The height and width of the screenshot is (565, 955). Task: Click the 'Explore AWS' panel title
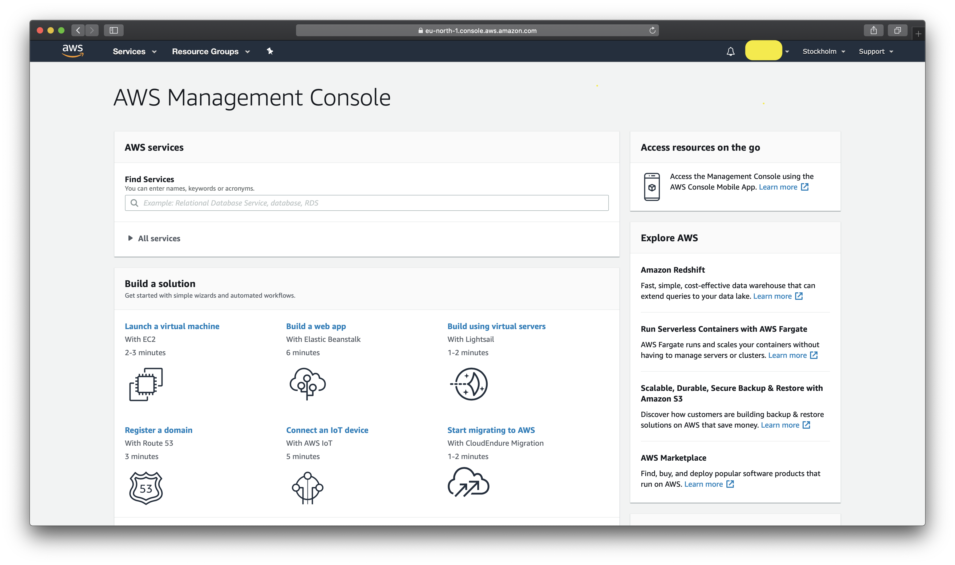[669, 238]
